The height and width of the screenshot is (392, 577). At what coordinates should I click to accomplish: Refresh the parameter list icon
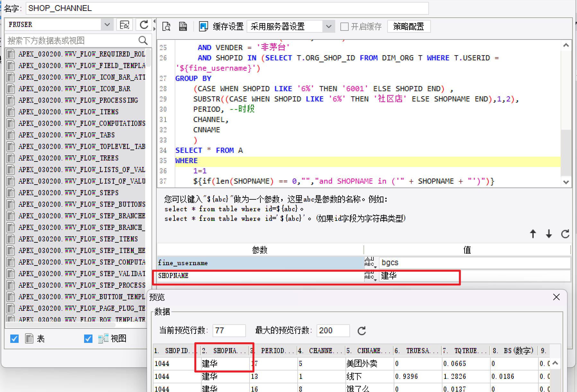tap(565, 234)
